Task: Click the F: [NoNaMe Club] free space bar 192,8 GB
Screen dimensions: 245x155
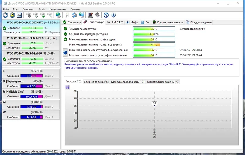Action: pyautogui.click(x=32, y=97)
